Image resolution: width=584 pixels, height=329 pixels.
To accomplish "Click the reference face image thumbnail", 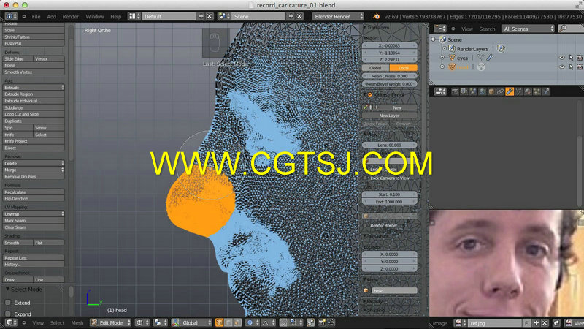I will coord(506,263).
